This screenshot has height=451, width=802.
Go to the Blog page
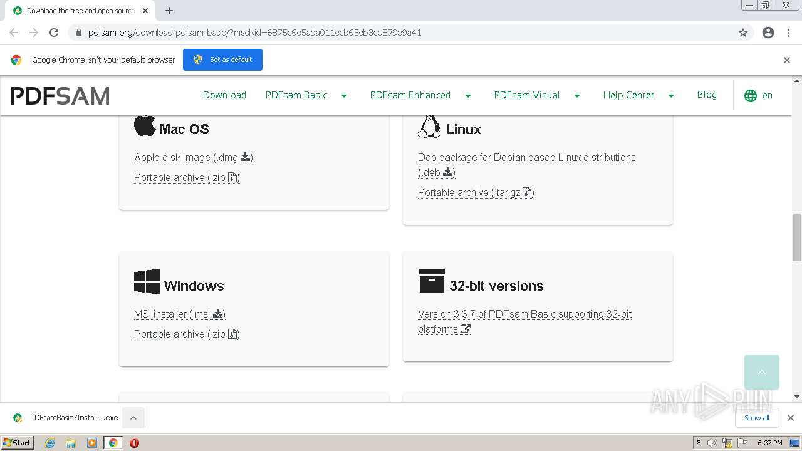tap(707, 95)
